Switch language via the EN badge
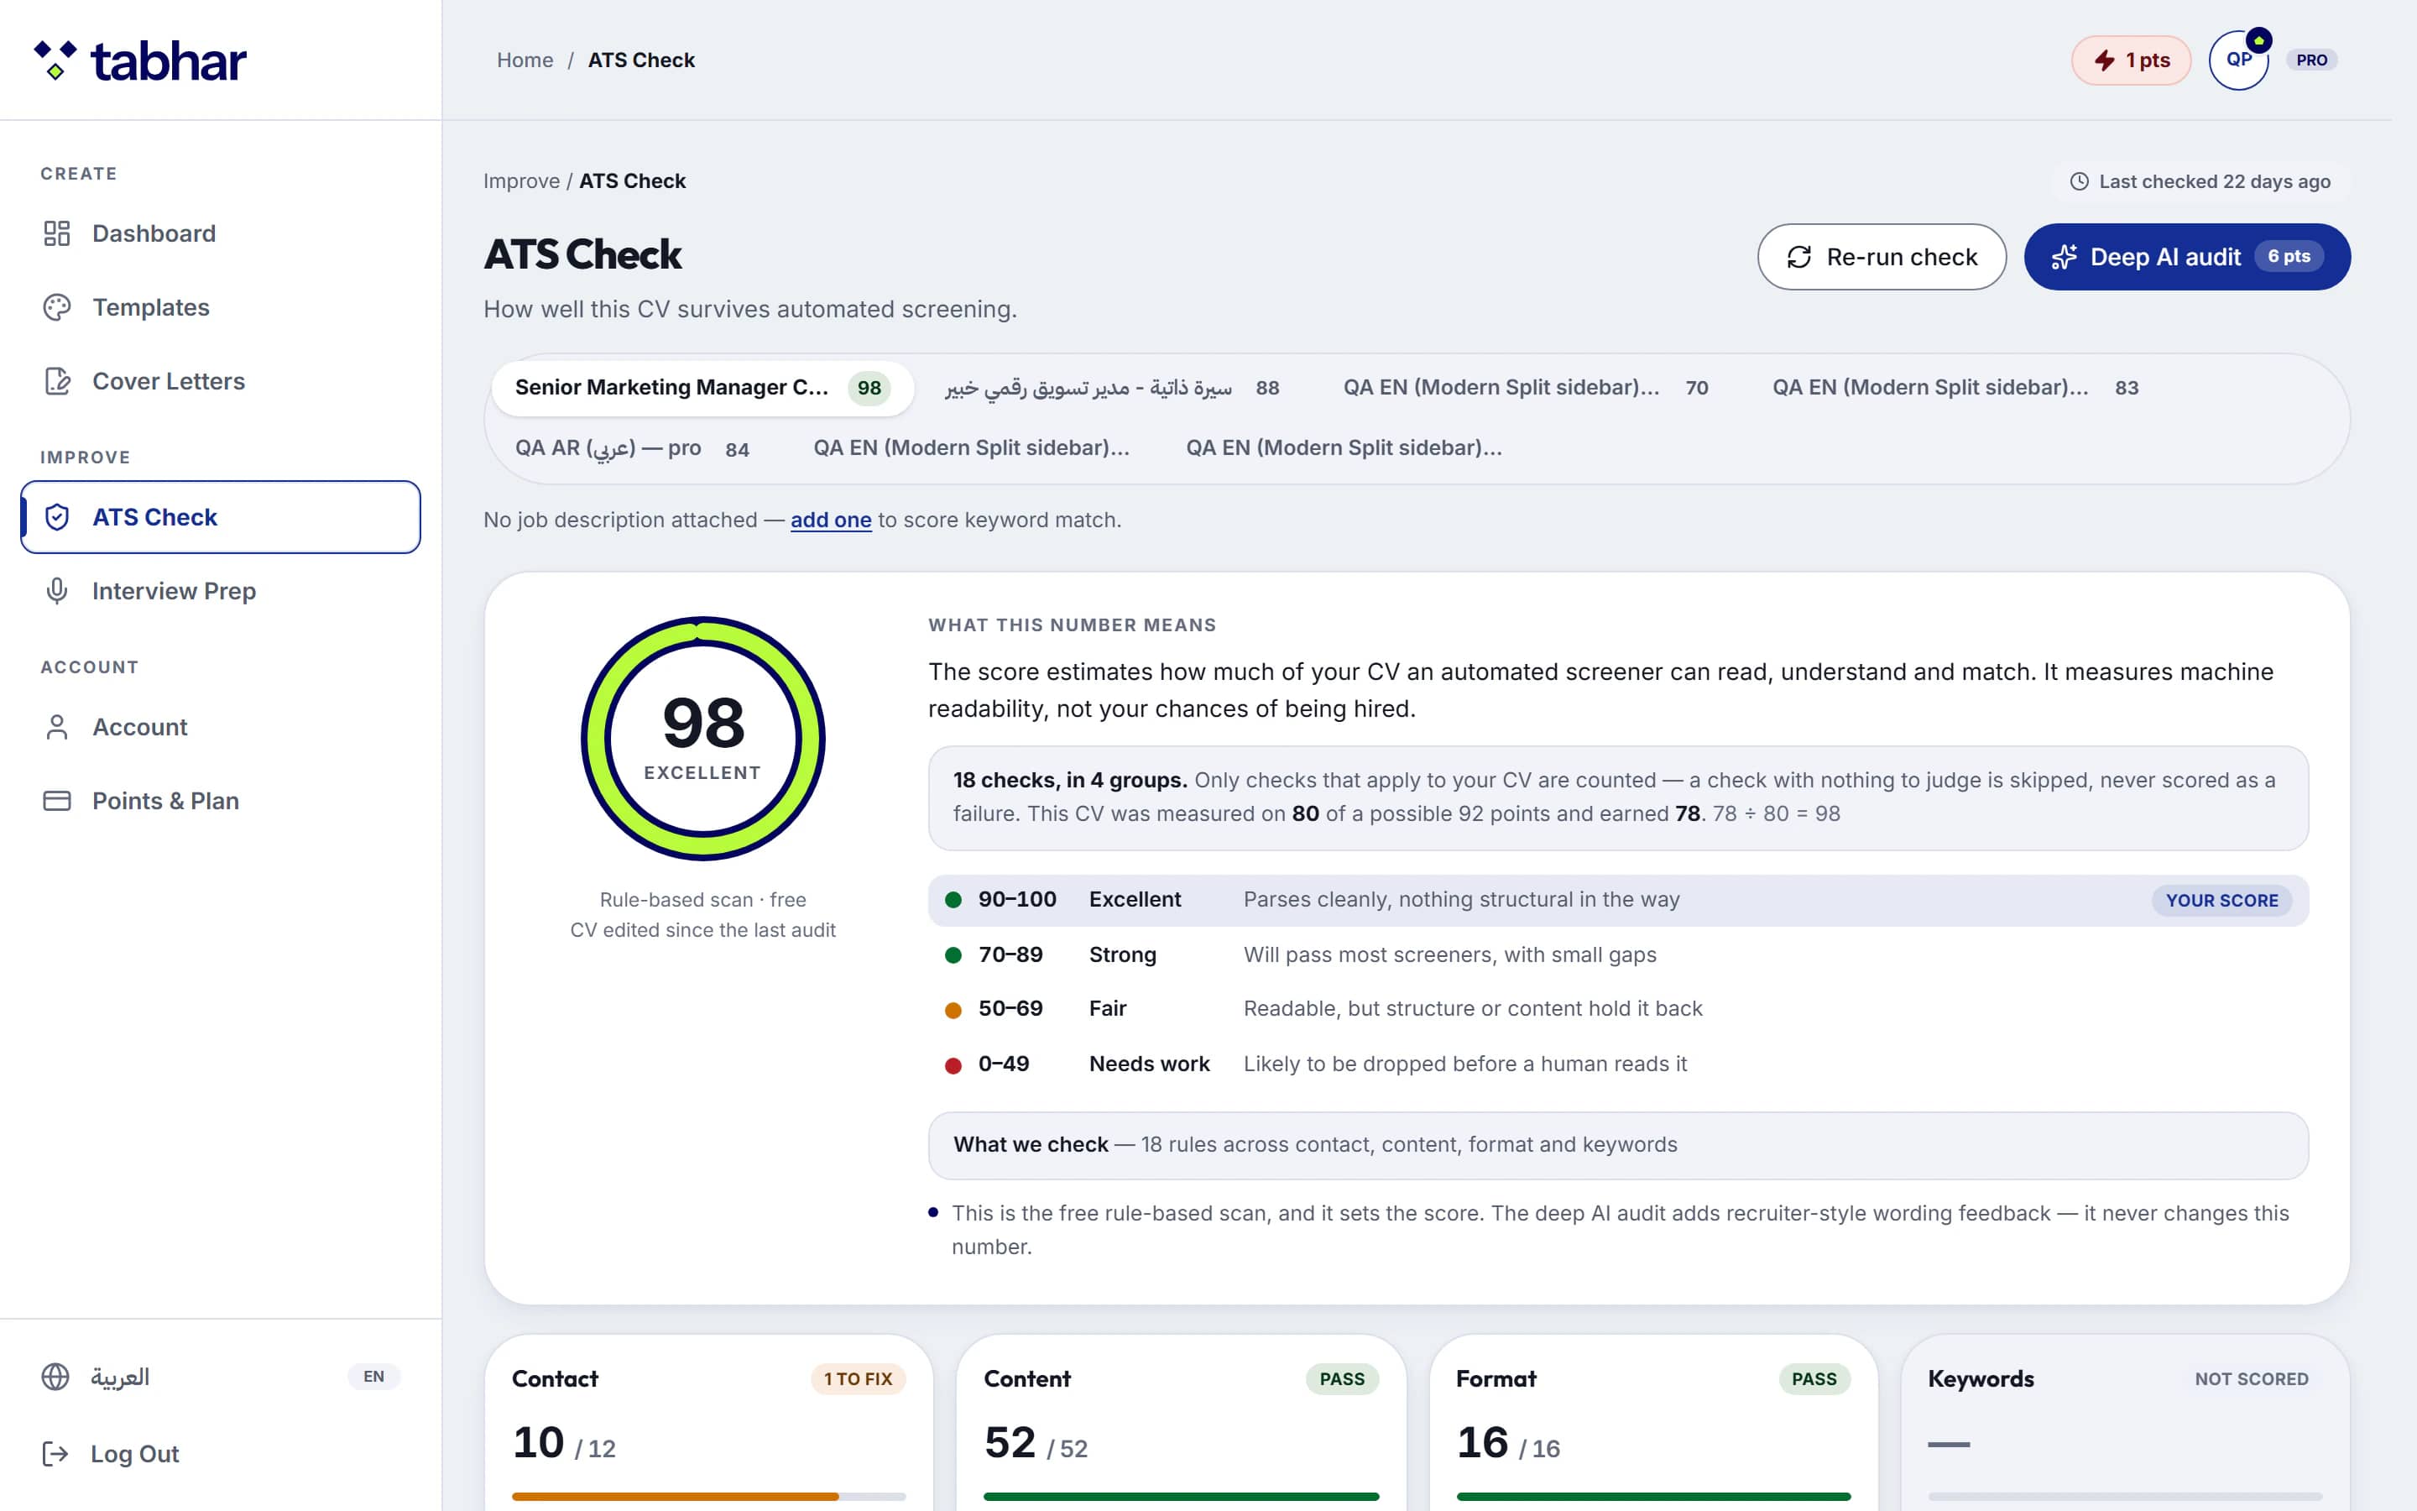2417x1511 pixels. coord(373,1376)
